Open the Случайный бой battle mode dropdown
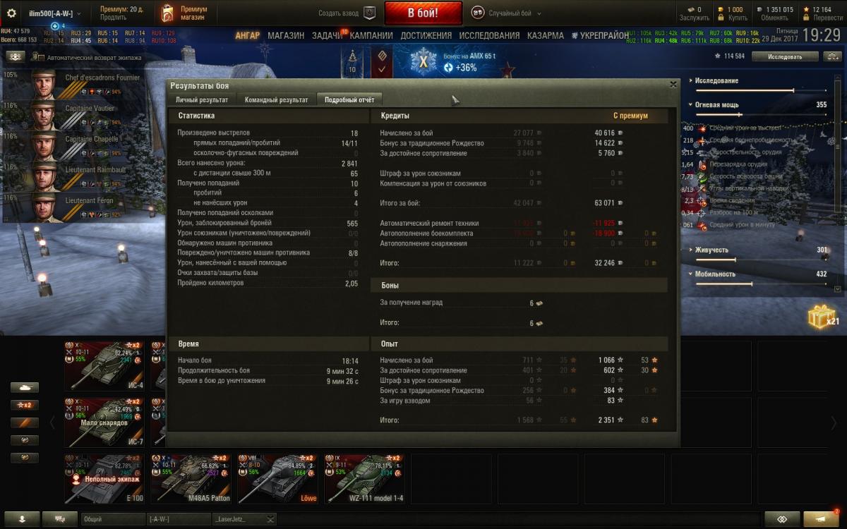Image resolution: width=847 pixels, height=529 pixels. pos(502,13)
